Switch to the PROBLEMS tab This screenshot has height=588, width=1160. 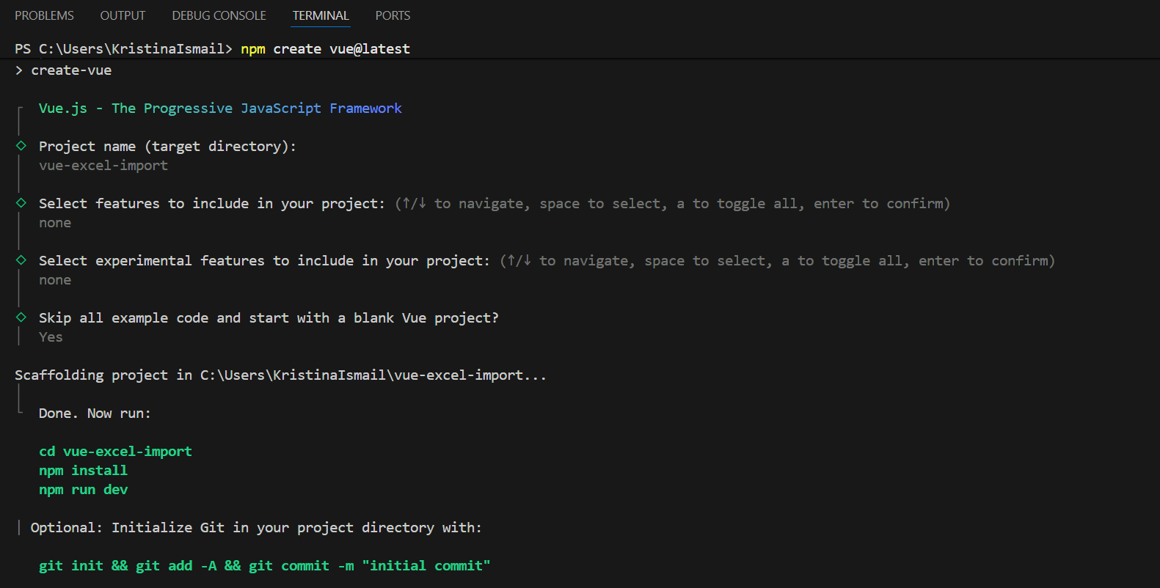(x=44, y=15)
